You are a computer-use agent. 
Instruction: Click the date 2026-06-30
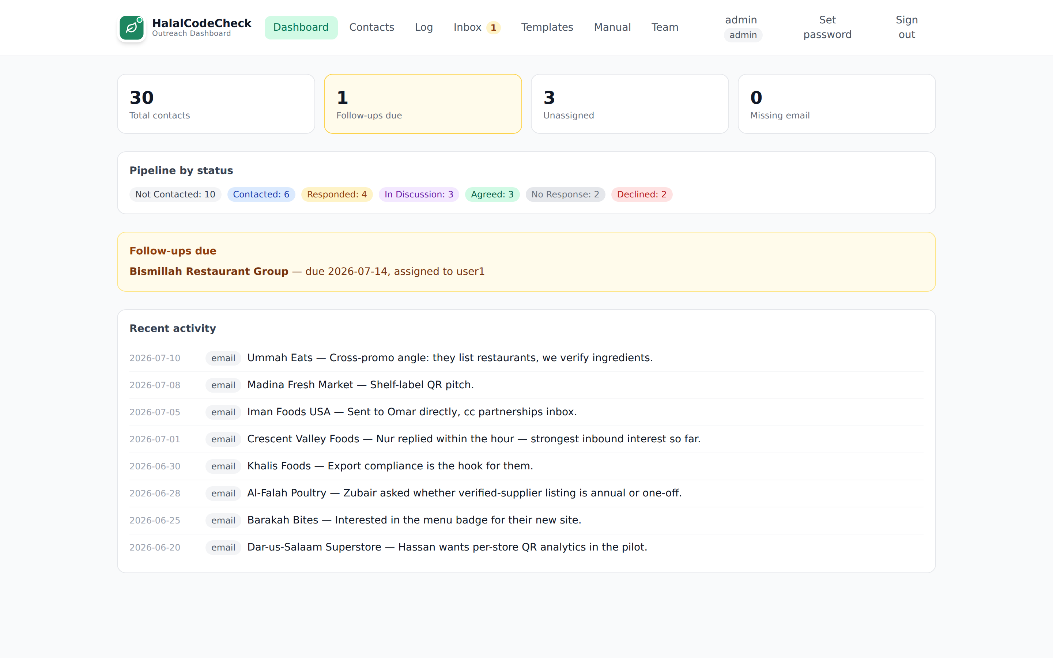coord(155,466)
